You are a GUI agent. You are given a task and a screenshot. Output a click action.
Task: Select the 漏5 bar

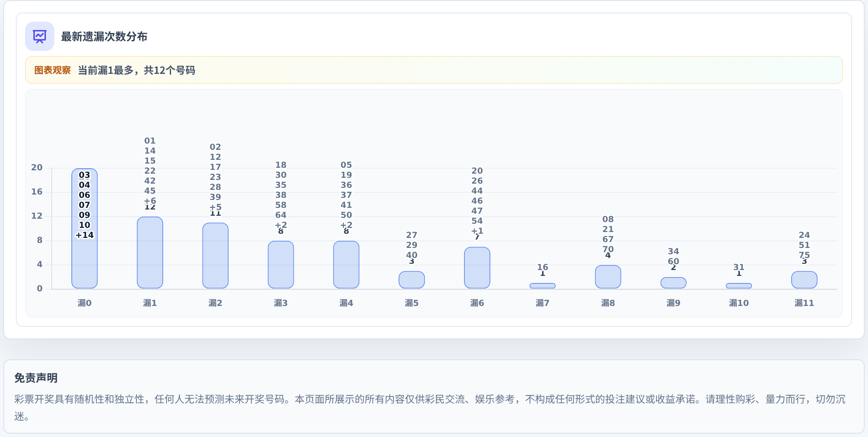tap(411, 280)
